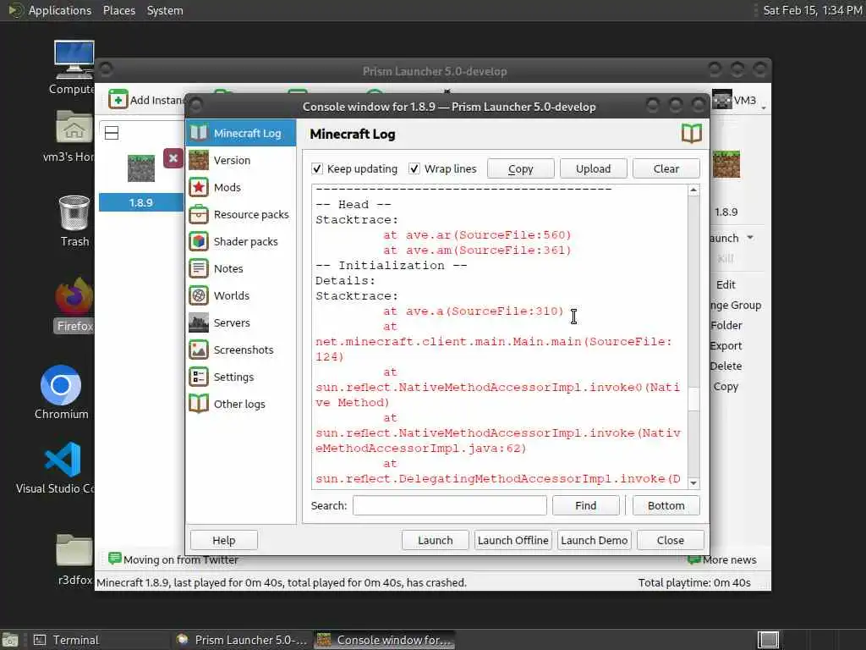866x650 pixels.
Task: Click the Add Instance icon in Prism Launcher
Action: [118, 100]
